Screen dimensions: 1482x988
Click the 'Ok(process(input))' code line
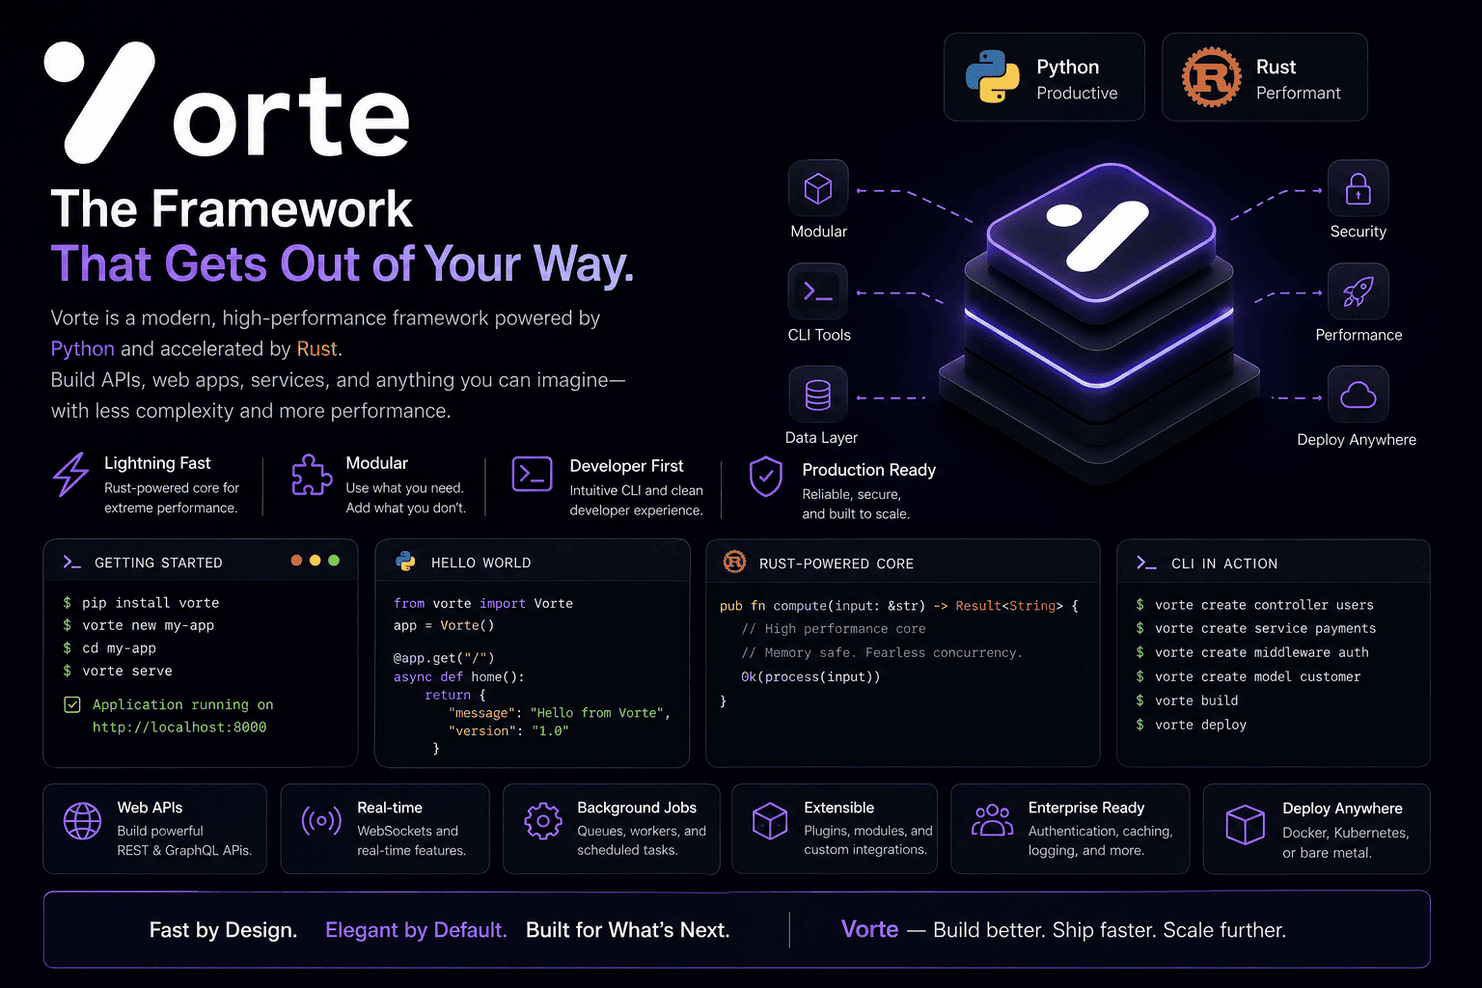click(810, 677)
